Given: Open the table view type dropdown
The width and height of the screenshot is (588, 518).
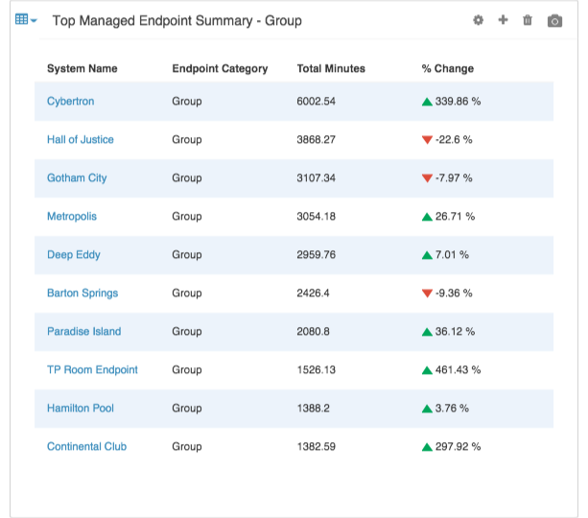Looking at the screenshot, I should tap(26, 19).
